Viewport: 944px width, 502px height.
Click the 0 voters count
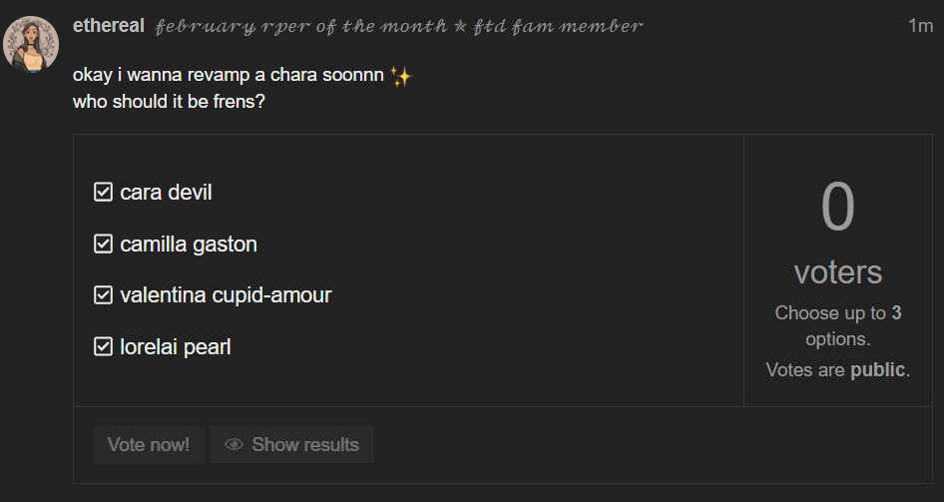(x=837, y=207)
